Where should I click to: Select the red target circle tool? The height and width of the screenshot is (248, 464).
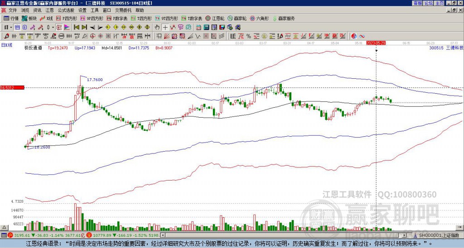[x=92, y=36]
